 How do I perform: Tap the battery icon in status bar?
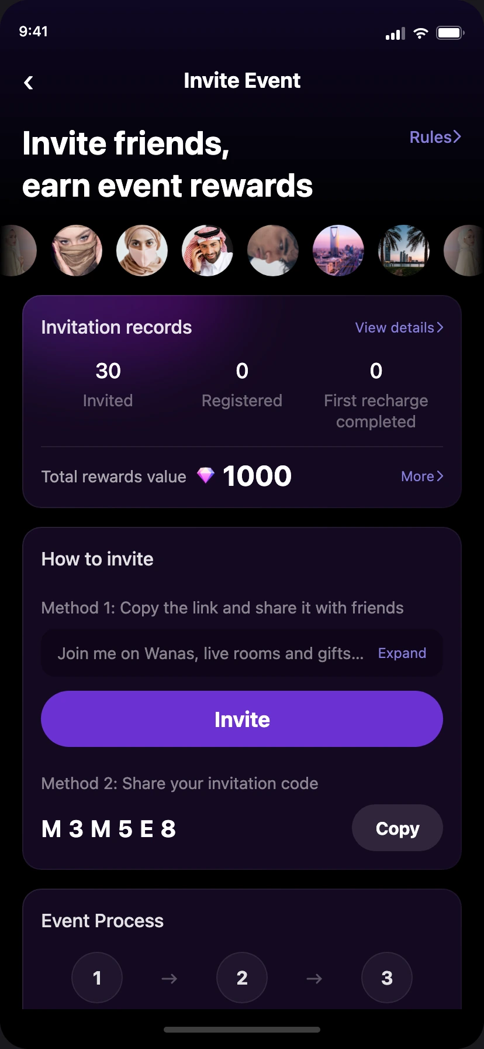(450, 33)
